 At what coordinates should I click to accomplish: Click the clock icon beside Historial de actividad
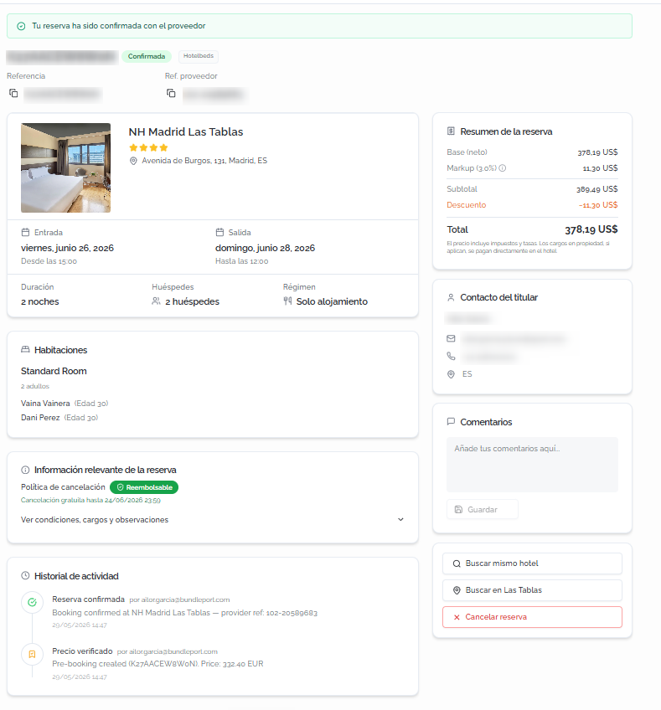[x=25, y=575]
